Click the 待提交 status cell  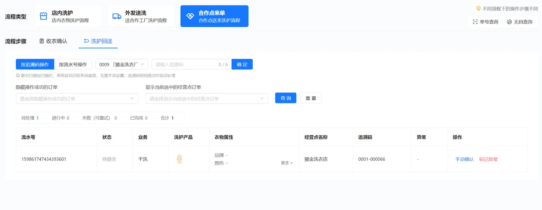109,159
